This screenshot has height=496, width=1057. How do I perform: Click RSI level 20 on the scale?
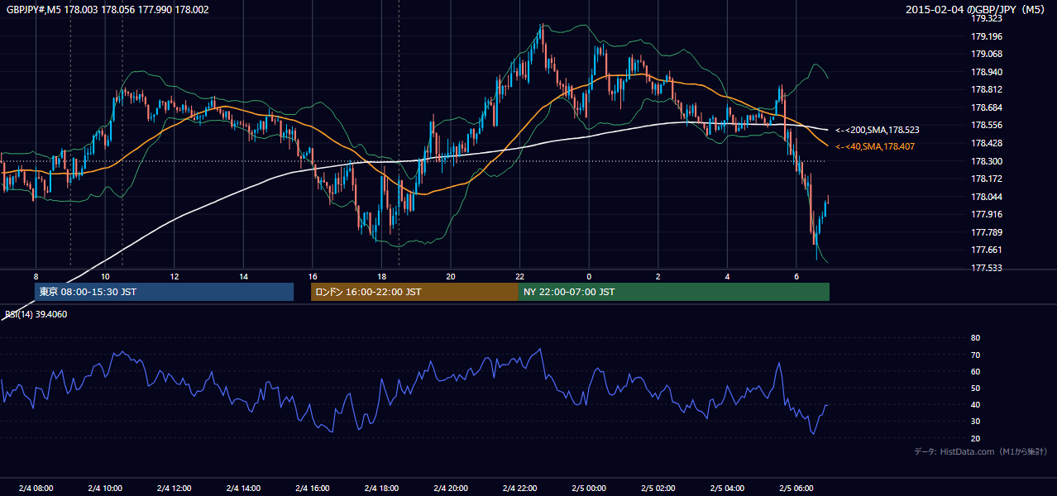(x=975, y=438)
